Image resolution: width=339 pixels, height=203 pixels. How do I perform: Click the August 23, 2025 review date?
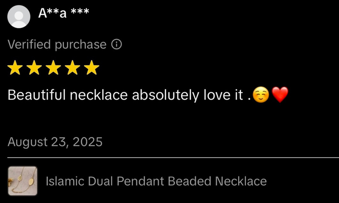pyautogui.click(x=55, y=142)
